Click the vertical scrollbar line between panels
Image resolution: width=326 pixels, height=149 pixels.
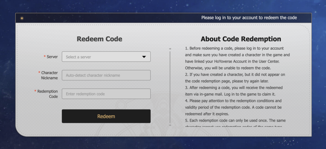coord(170,87)
